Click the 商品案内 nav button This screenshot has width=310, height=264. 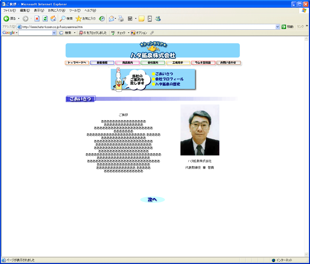pyautogui.click(x=128, y=63)
